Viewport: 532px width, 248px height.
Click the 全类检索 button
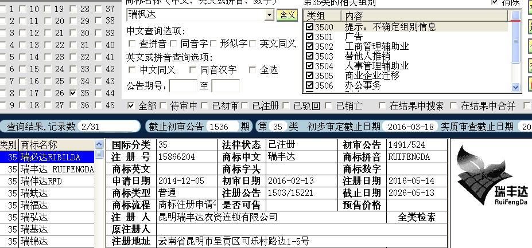pyautogui.click(x=416, y=217)
